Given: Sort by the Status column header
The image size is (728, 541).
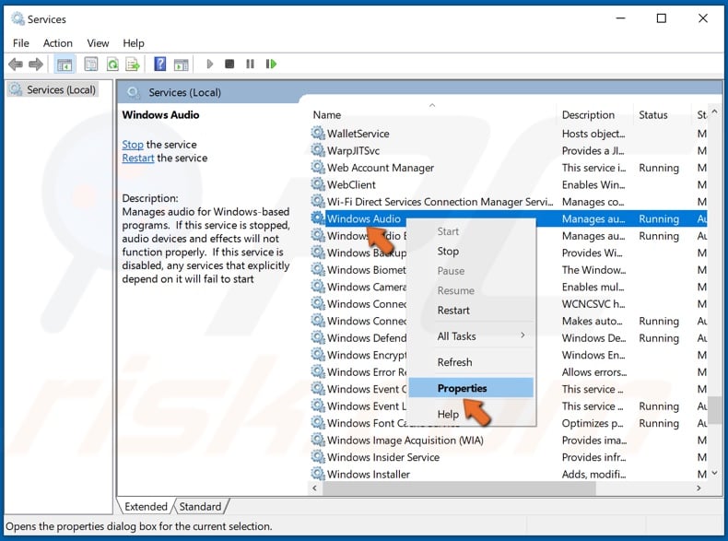Looking at the screenshot, I should [662, 114].
